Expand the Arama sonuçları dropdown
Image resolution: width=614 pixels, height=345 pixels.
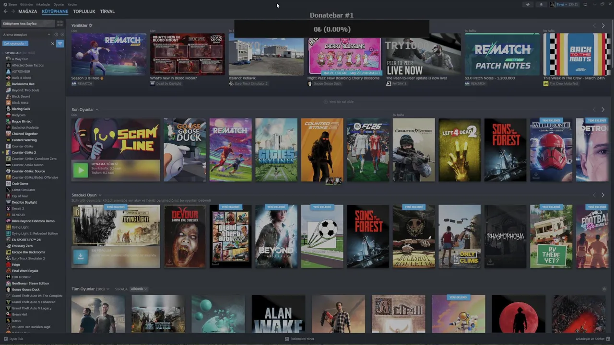tap(48, 34)
